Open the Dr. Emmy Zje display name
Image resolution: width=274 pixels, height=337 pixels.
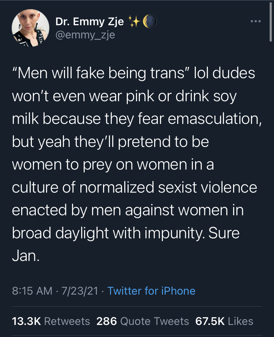(90, 22)
